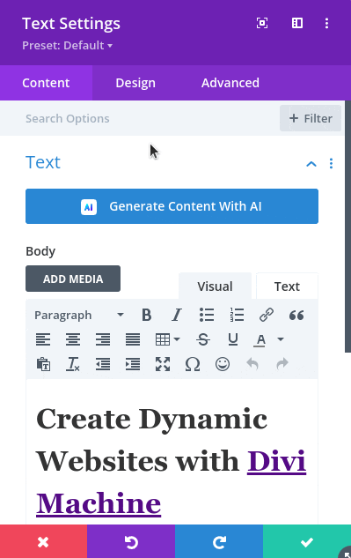Click blue redo button at bottom

click(x=219, y=542)
